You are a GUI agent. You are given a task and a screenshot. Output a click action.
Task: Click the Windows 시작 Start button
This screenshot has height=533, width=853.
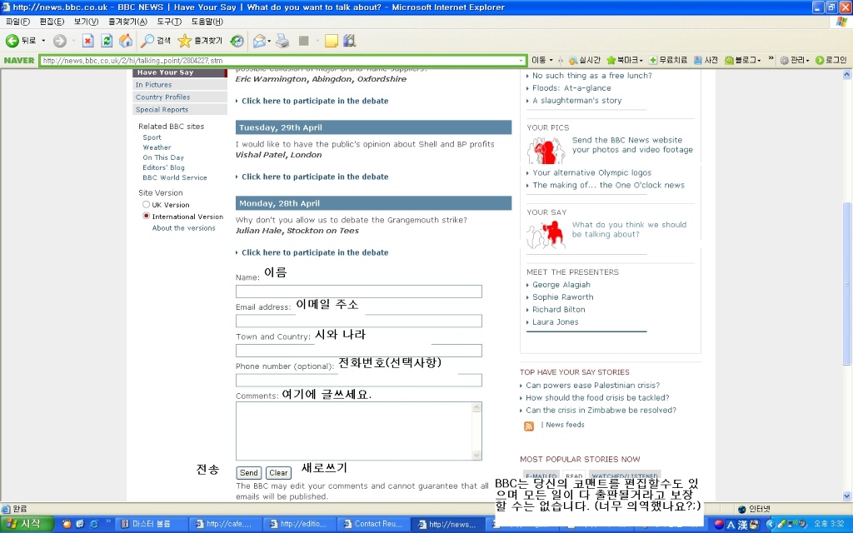click(26, 524)
